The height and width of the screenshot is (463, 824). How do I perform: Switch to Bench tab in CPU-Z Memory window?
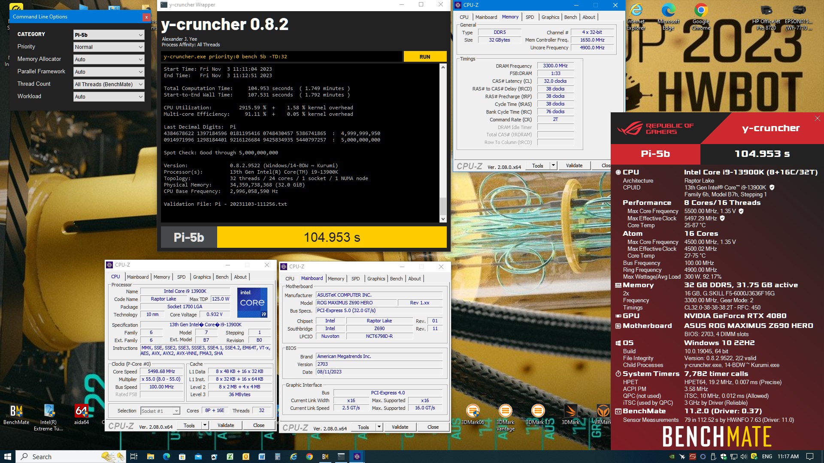pyautogui.click(x=570, y=17)
